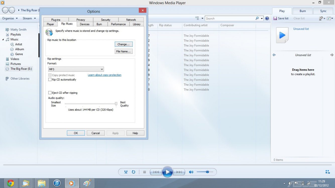This screenshot has width=335, height=188.
Task: Switch to Now Playing view
Action: pyautogui.click(x=327, y=172)
